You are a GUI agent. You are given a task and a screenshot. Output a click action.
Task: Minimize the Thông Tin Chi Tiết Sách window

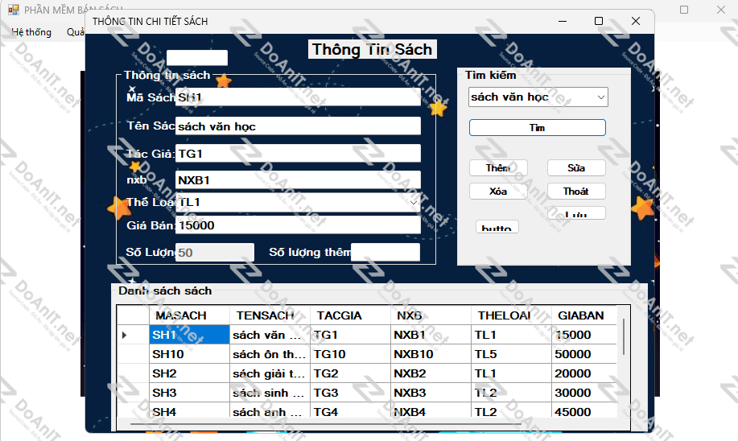tap(563, 21)
